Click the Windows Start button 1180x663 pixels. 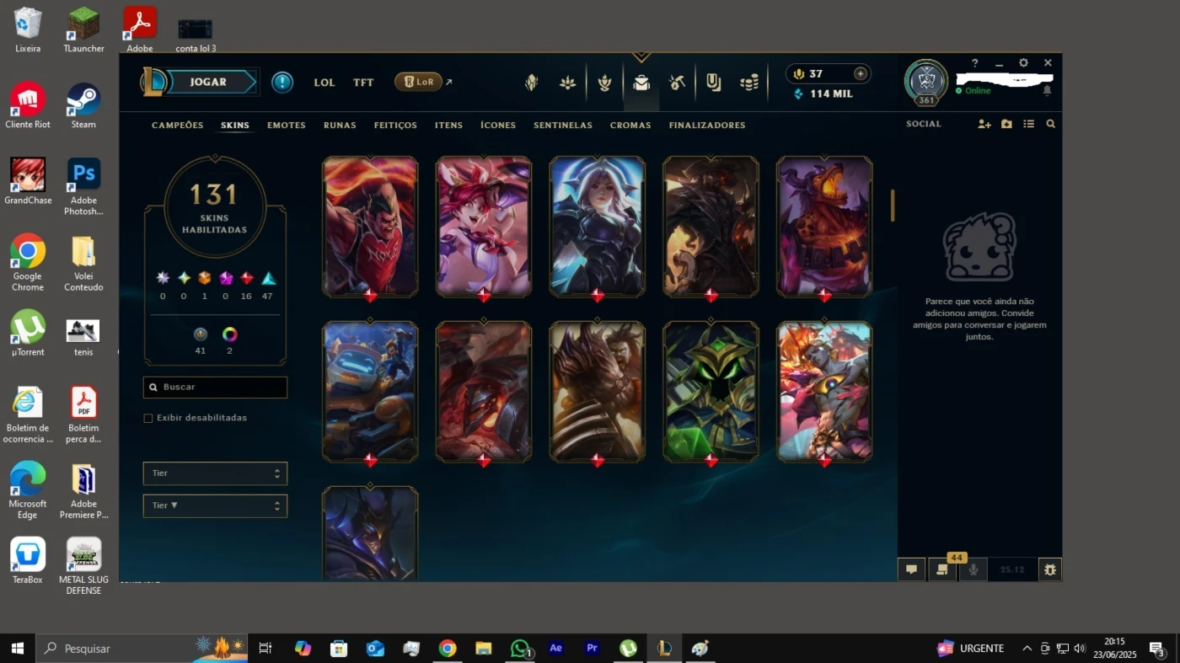17,649
